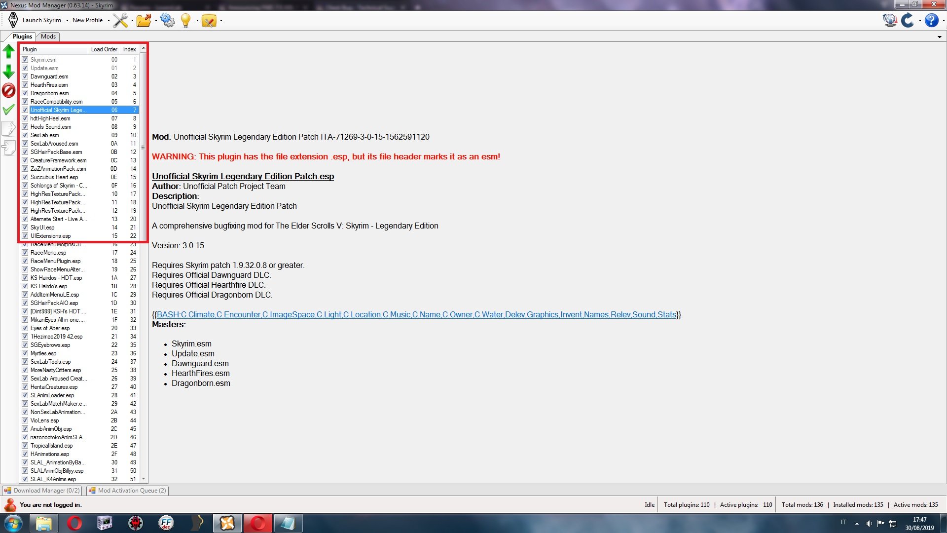Toggle SkyUI.esp checkbox
Viewport: 947px width, 533px height.
tap(25, 228)
